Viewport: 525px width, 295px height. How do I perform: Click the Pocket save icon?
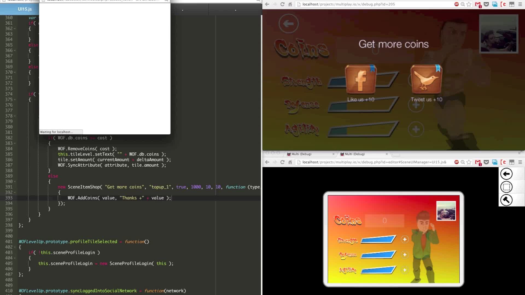point(486,4)
